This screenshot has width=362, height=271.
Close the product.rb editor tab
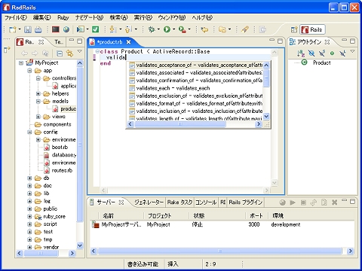(x=128, y=42)
